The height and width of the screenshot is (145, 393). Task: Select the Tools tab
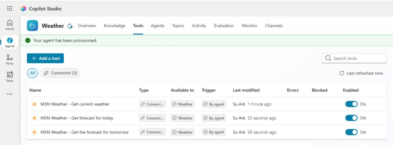pos(138,26)
